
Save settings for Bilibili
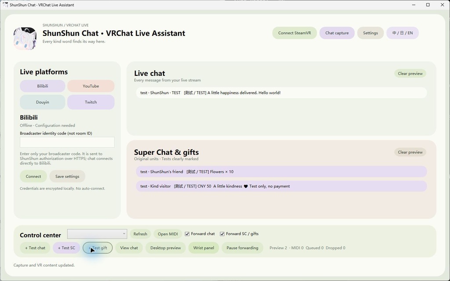tap(67, 176)
